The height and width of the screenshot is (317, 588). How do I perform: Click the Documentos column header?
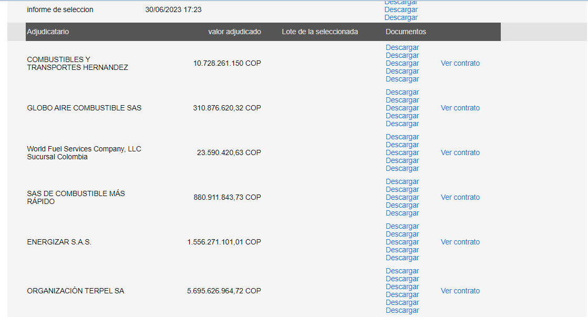click(406, 32)
